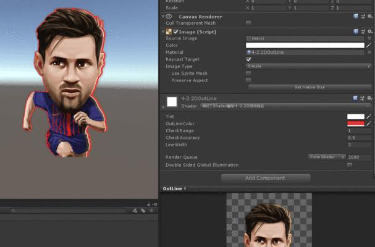Click the Canvas Renderer component title
Screen dimensions: 375x247
[200, 17]
